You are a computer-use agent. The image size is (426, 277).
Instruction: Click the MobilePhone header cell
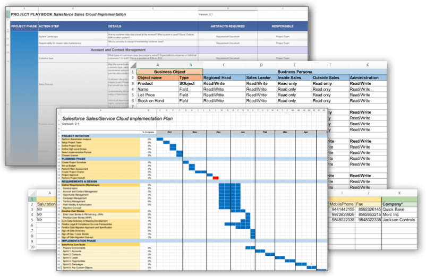coord(342,204)
